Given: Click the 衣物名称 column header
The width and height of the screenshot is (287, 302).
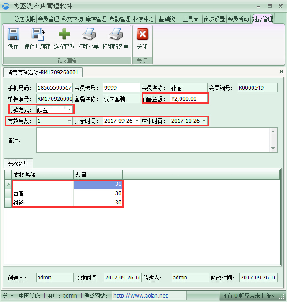Looking at the screenshot, I should pos(42,175).
